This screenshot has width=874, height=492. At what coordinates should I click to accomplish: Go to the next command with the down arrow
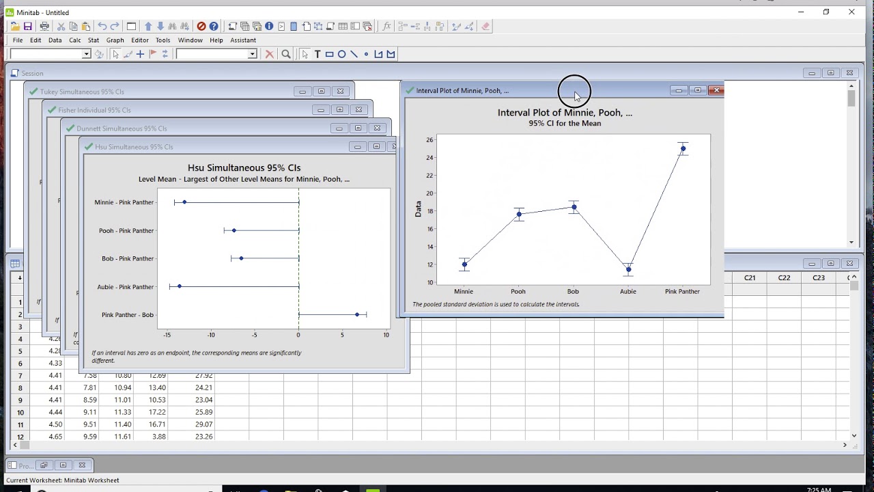tap(160, 27)
